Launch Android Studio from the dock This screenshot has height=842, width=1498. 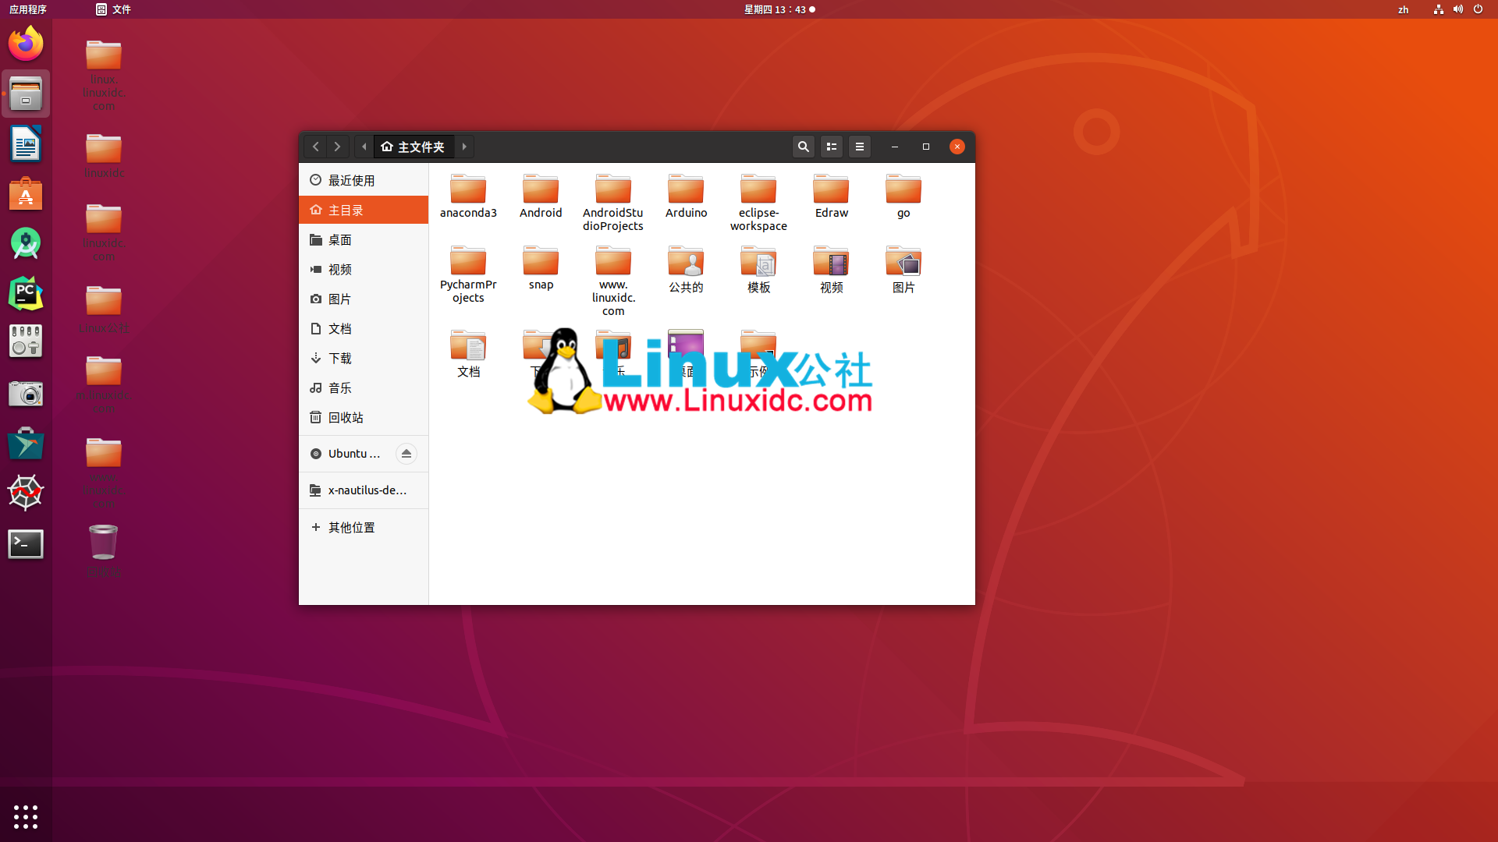point(26,244)
